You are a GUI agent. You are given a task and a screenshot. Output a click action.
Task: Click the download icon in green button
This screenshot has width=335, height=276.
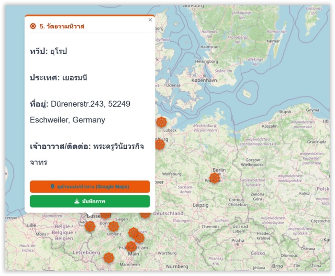[x=77, y=201]
